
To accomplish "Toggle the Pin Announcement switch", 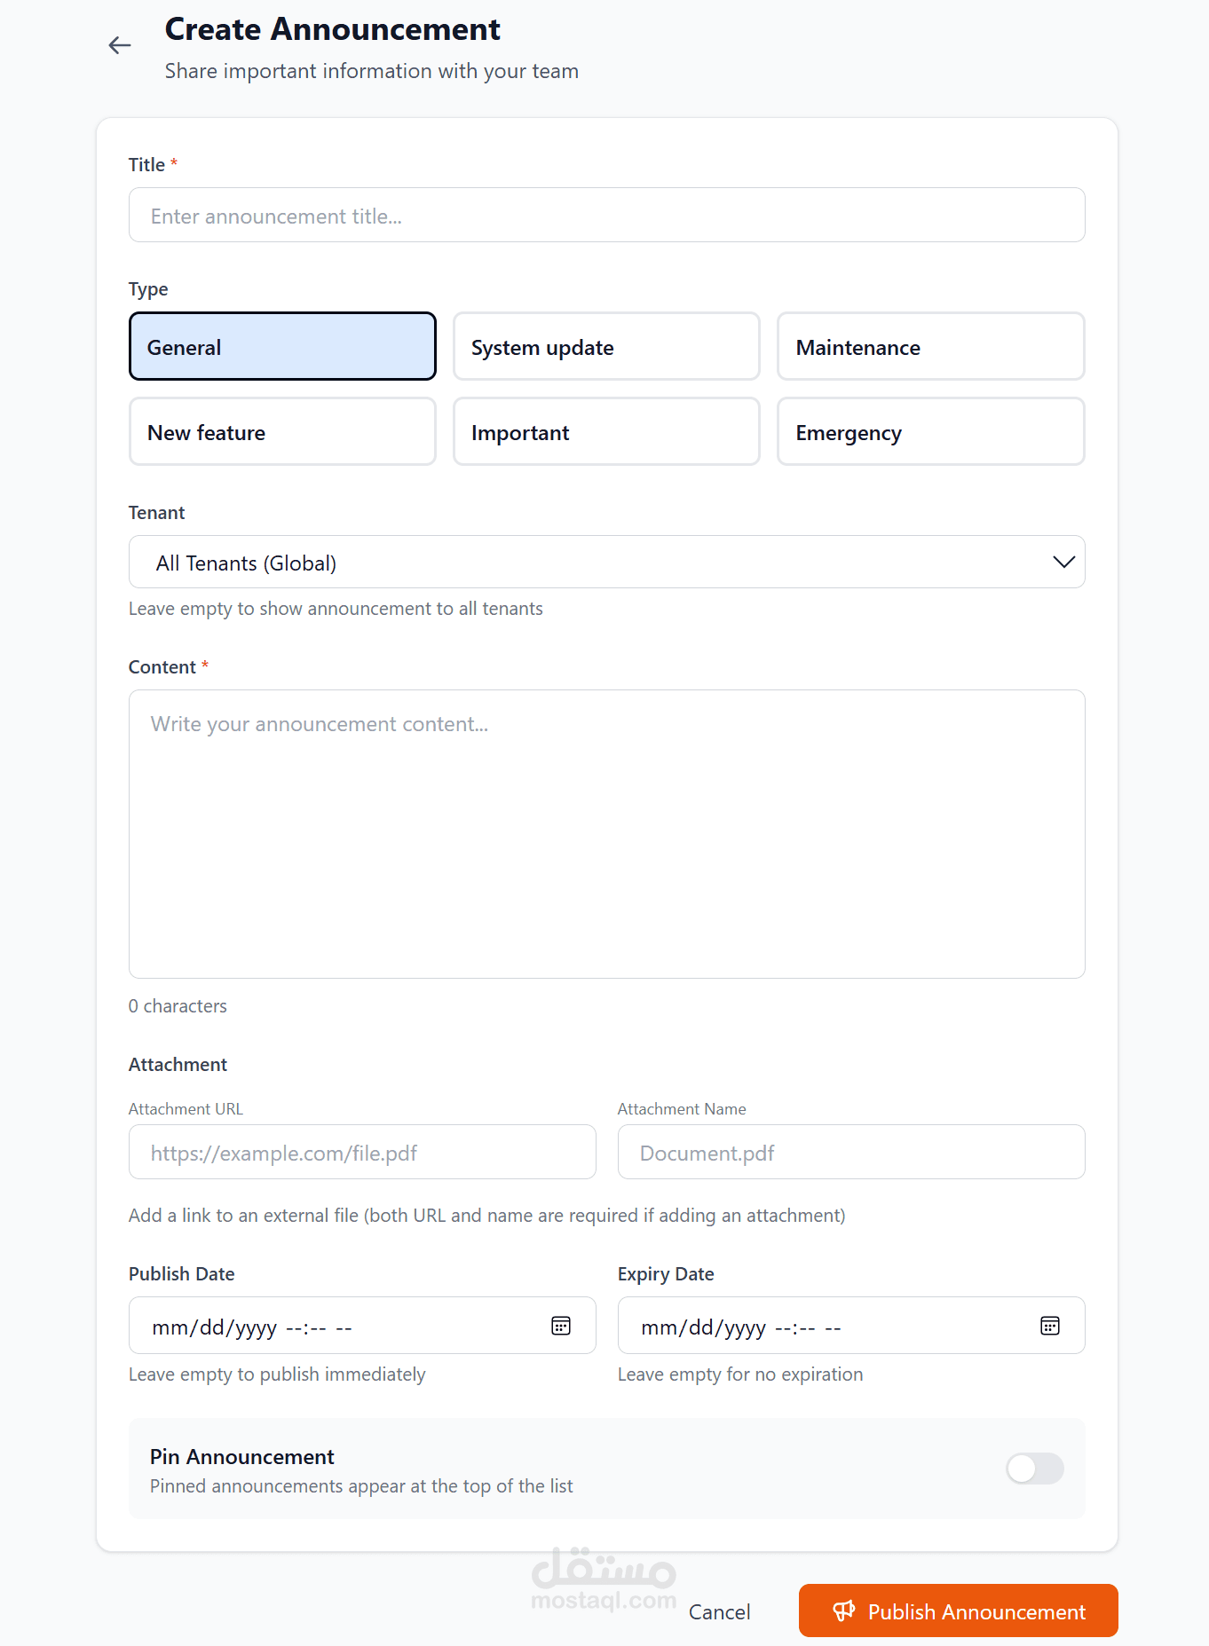I will pyautogui.click(x=1034, y=1469).
